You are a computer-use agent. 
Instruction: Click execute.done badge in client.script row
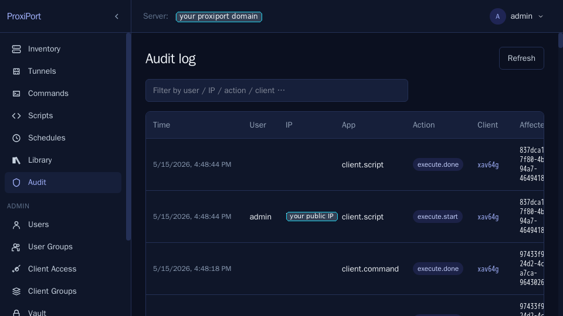tap(437, 164)
